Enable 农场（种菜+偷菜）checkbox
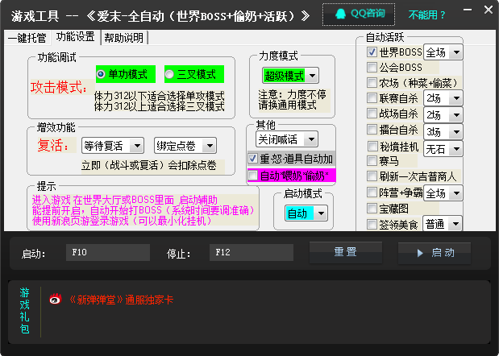This screenshot has height=356, width=499. (x=372, y=83)
